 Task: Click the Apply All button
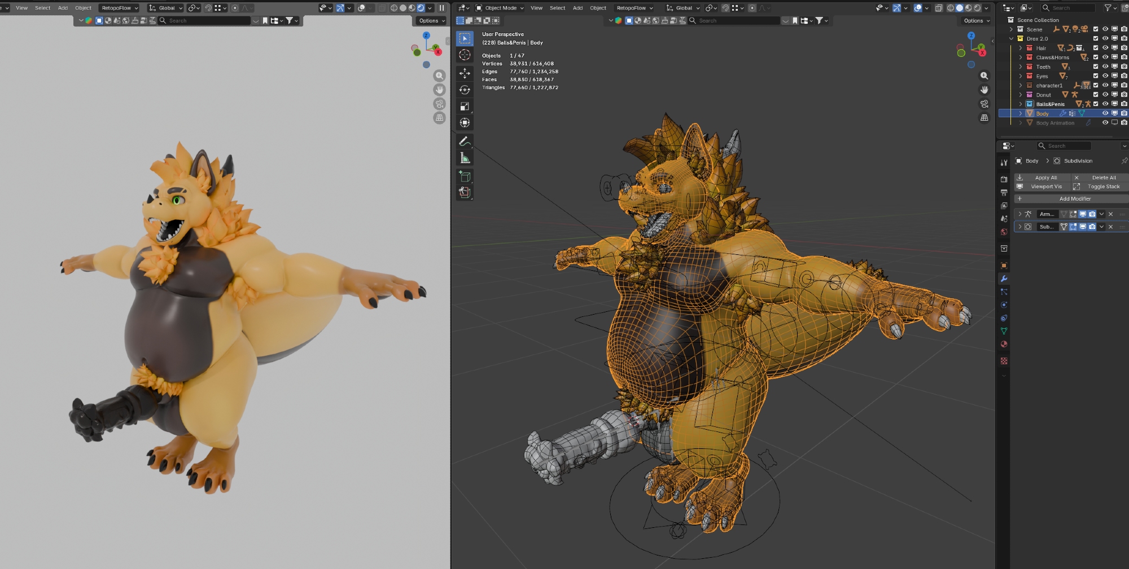[1045, 178]
